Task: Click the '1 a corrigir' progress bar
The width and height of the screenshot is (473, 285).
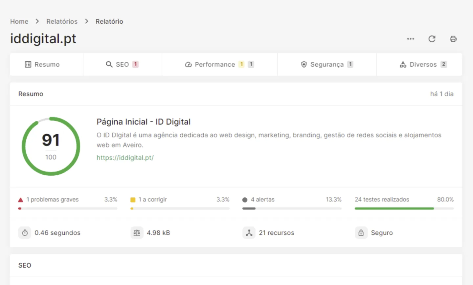Action: 180,208
